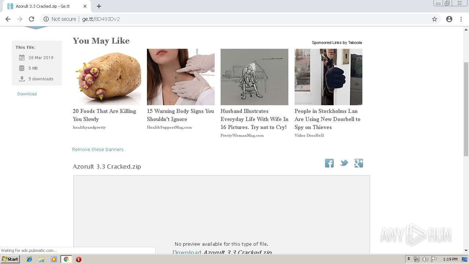Switch to the Chrome taskbar button
The width and height of the screenshot is (469, 264).
click(x=66, y=259)
